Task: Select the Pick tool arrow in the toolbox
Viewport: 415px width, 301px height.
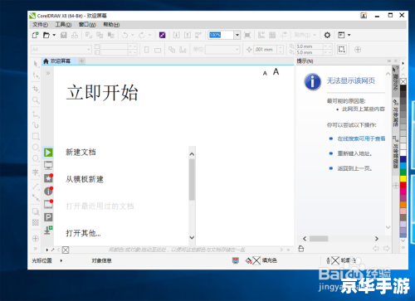Action: pos(36,64)
